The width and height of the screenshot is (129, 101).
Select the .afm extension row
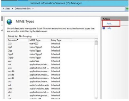tap(51, 92)
